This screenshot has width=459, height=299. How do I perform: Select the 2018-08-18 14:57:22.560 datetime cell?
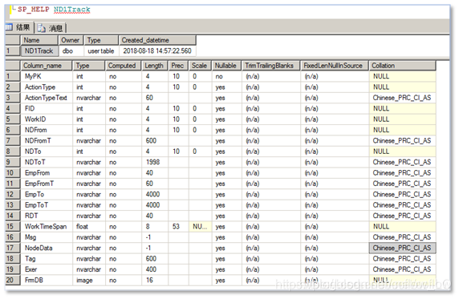tap(157, 51)
